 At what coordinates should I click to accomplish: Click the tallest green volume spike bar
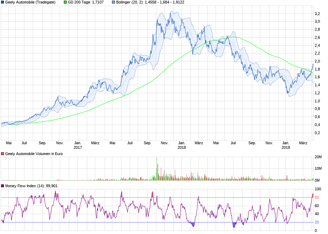[157, 169]
